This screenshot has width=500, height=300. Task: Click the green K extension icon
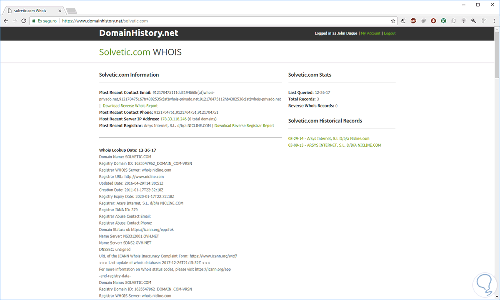coord(444,20)
